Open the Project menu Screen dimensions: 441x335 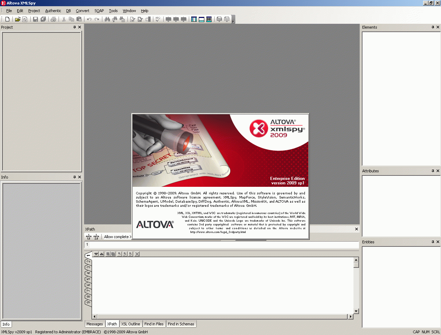[34, 11]
